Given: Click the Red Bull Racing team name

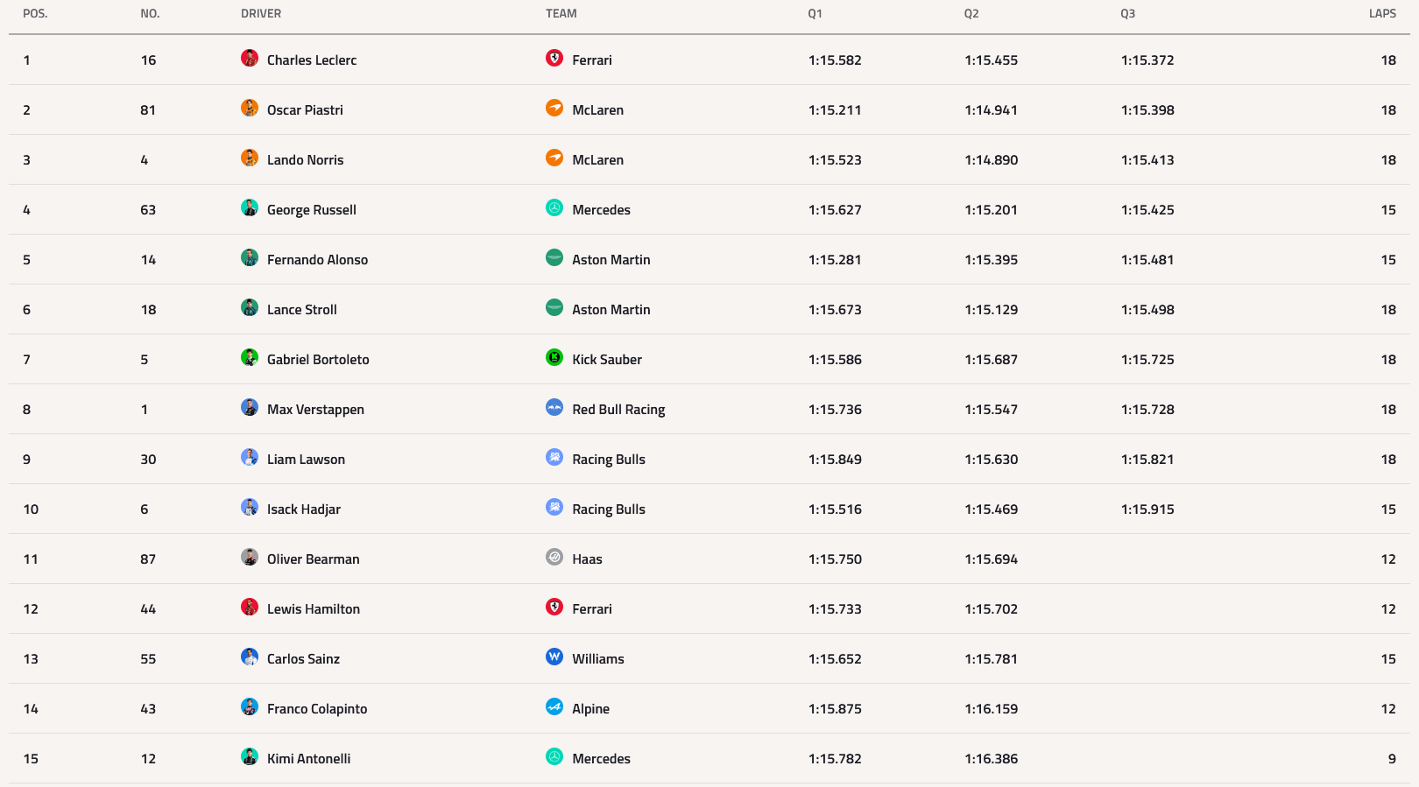Looking at the screenshot, I should pos(618,410).
